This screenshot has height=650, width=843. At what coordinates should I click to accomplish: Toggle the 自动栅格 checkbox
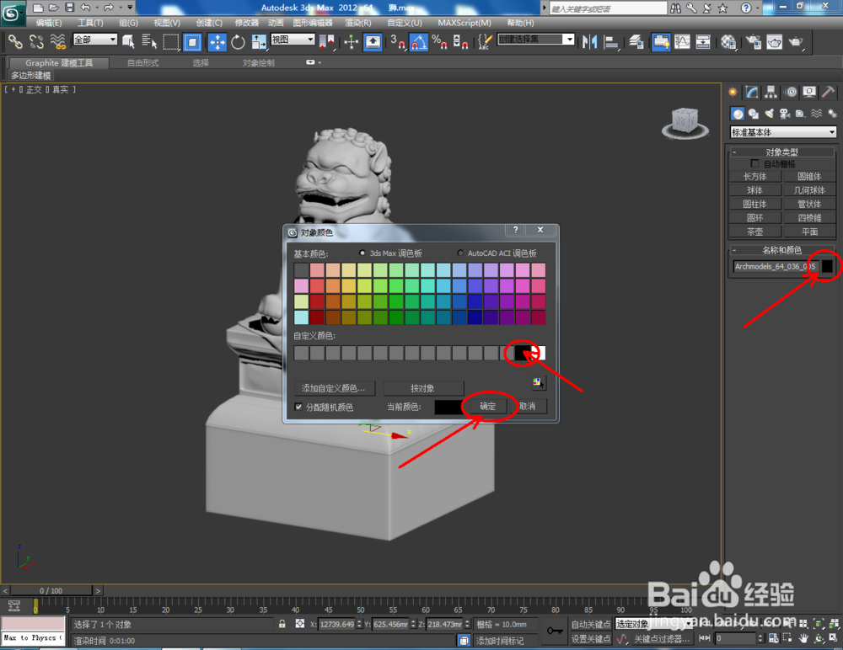click(754, 163)
